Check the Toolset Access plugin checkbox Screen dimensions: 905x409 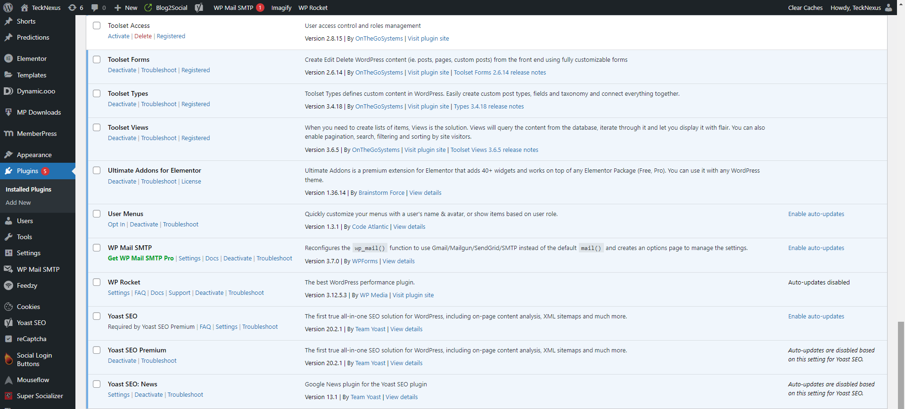97,25
